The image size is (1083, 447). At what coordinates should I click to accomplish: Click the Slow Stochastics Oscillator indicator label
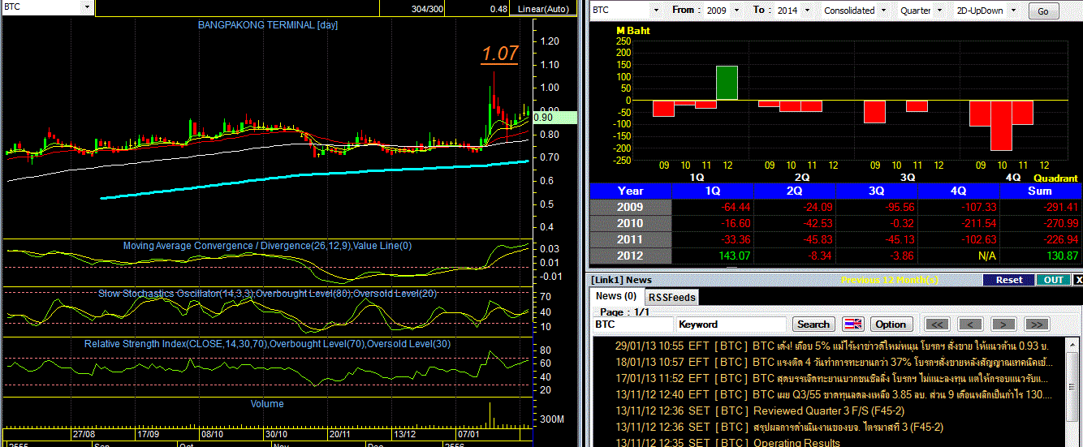(x=267, y=293)
